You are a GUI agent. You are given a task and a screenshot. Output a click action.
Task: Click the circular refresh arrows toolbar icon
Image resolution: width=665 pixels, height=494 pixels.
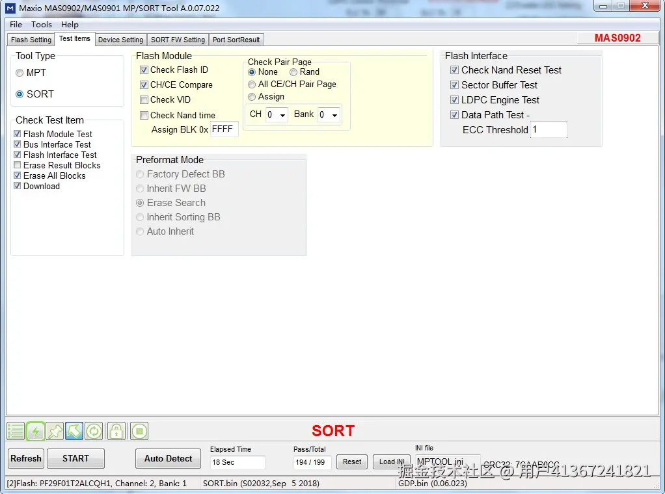coord(93,432)
